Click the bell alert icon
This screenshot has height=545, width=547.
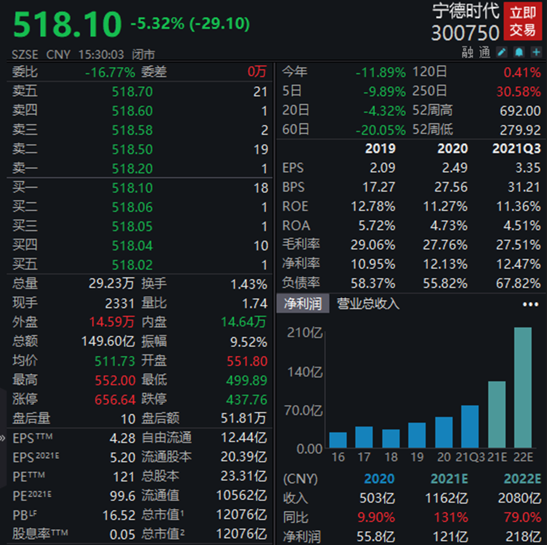point(519,53)
